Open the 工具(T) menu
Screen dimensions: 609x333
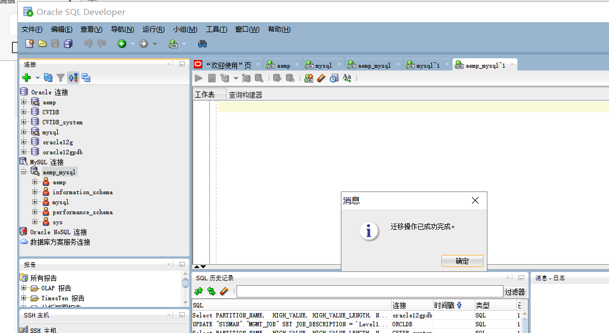click(x=217, y=29)
